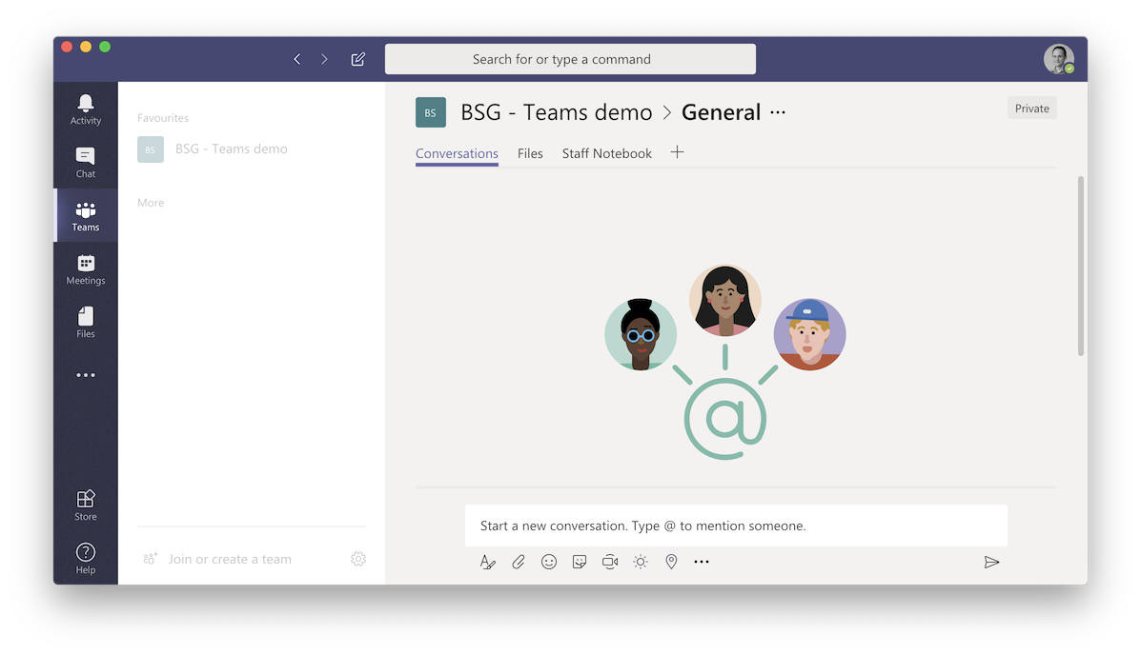
Task: Click the BS team avatar in header
Action: [x=431, y=112]
